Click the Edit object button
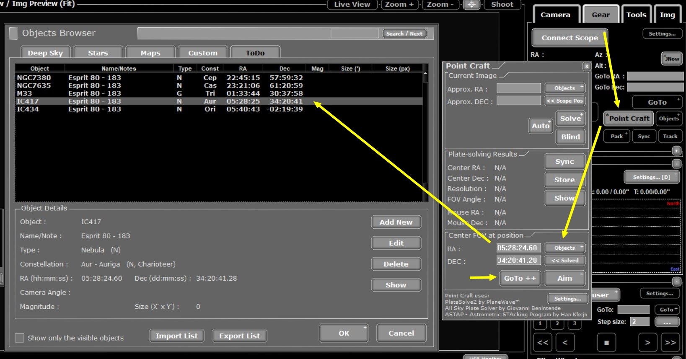This screenshot has height=359, width=686. [396, 243]
